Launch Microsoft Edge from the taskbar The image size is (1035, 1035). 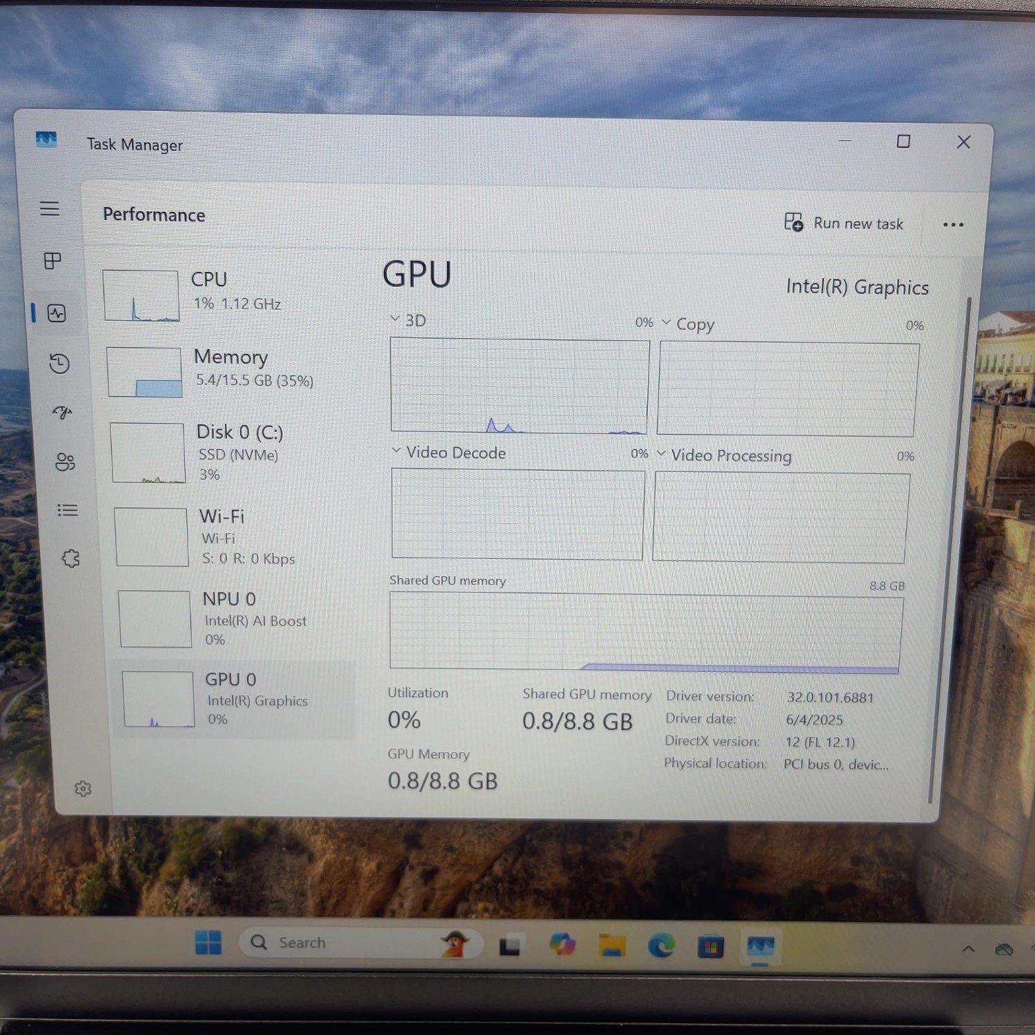[x=661, y=945]
